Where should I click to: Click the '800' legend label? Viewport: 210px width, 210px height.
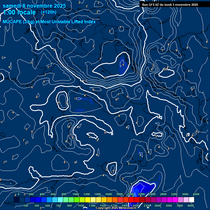tap(64, 194)
